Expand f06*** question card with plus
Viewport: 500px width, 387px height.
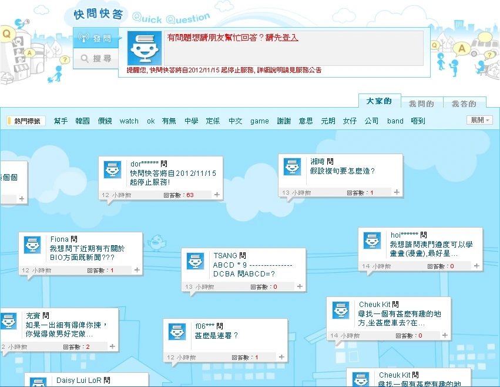click(x=281, y=357)
